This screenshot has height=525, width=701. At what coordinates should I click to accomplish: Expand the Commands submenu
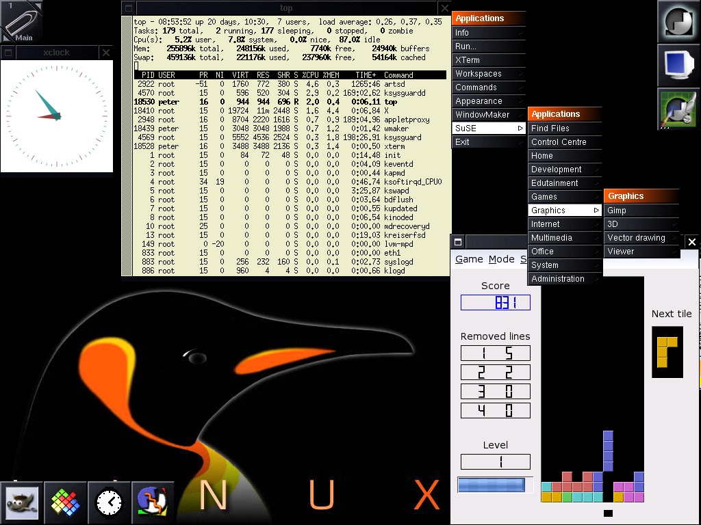[489, 87]
